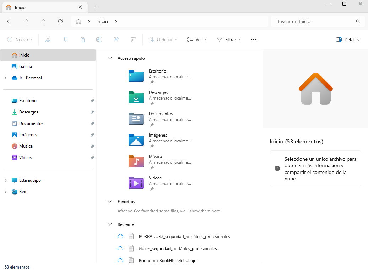Open the Descargas folder in quick access
The width and height of the screenshot is (368, 270).
pos(136,97)
